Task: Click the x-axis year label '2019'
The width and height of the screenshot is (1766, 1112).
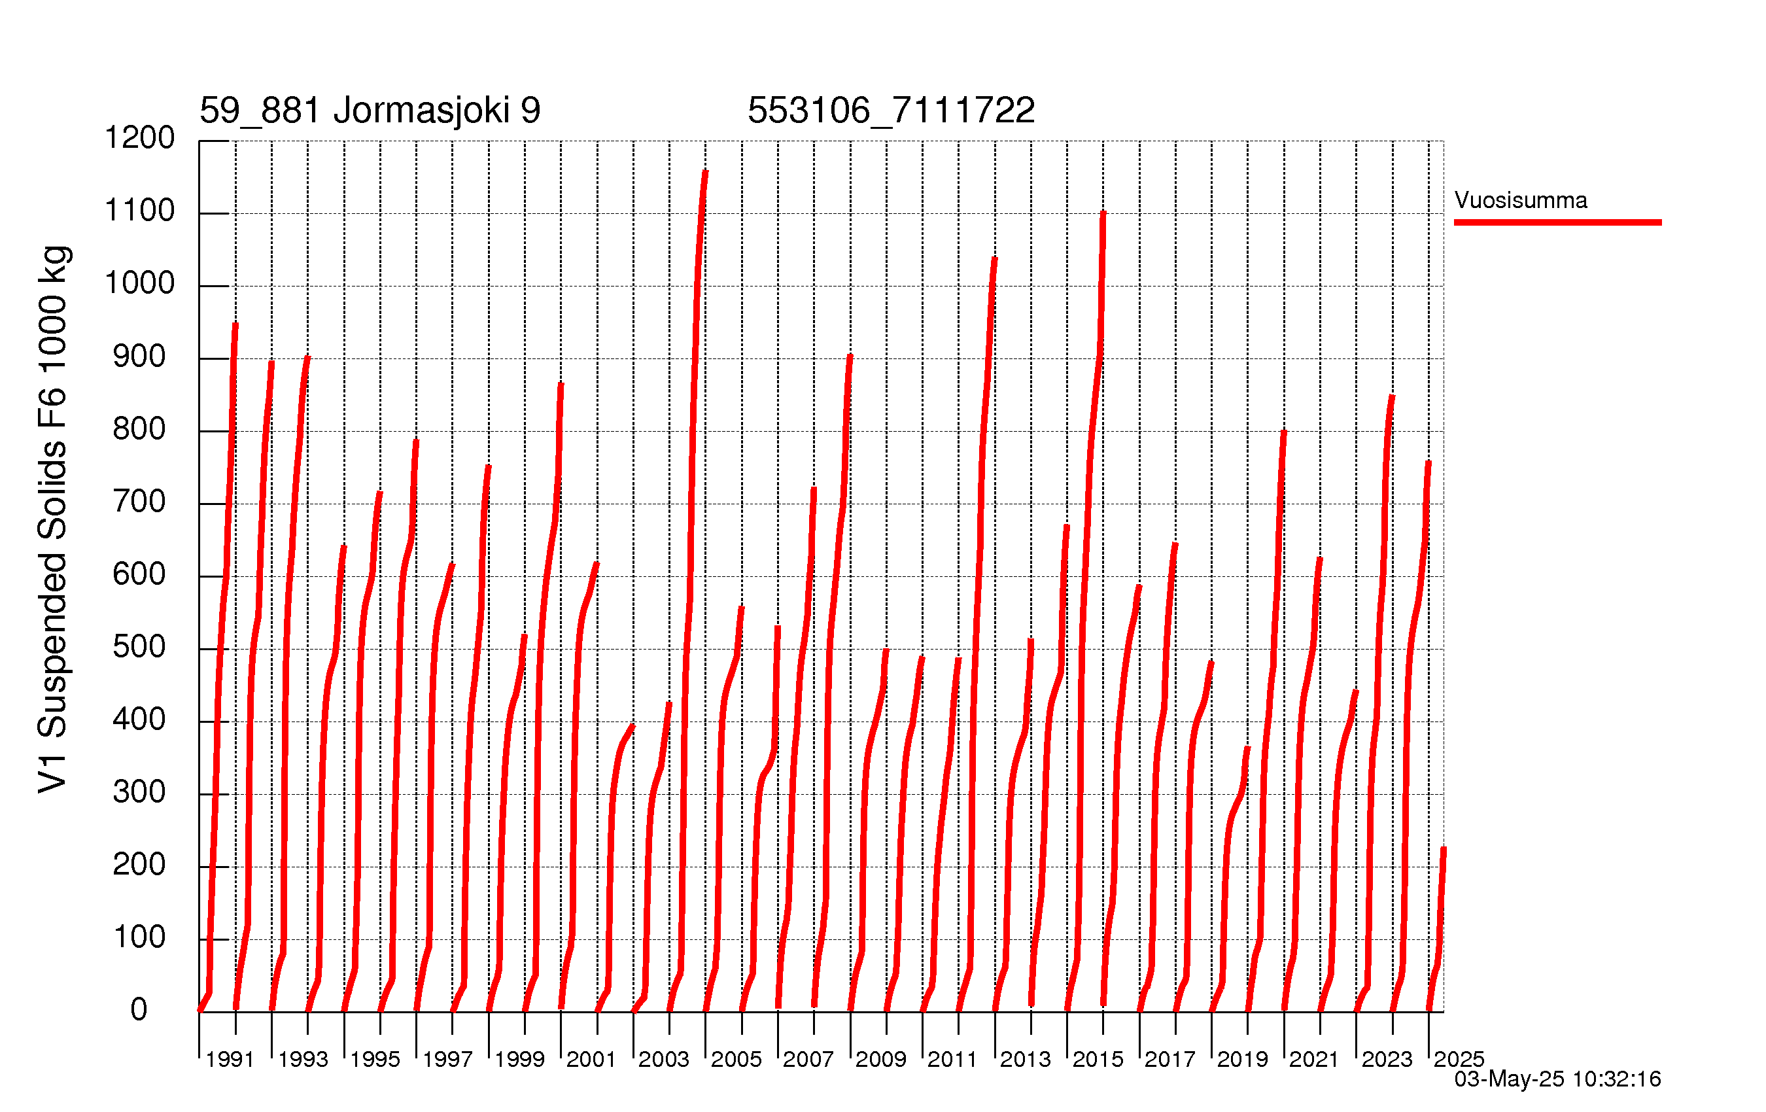Action: point(1242,1059)
